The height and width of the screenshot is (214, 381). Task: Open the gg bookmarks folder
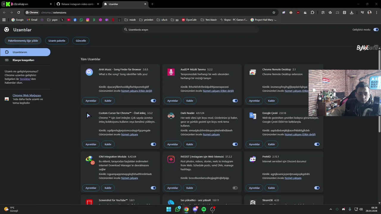tap(174, 20)
